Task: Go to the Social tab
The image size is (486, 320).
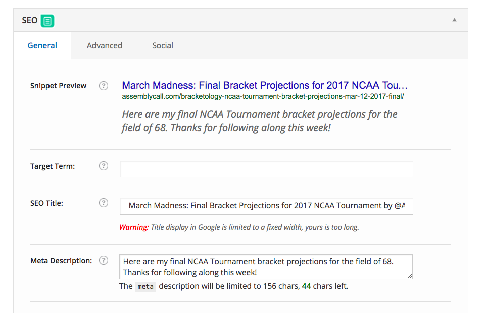Action: tap(163, 45)
